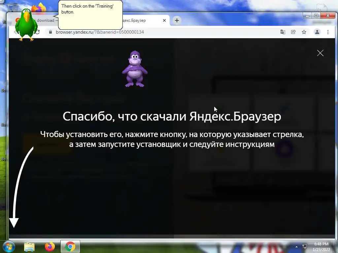Image resolution: width=338 pixels, height=253 pixels.
Task: Click the green parrot assistant character
Action: pos(26,25)
